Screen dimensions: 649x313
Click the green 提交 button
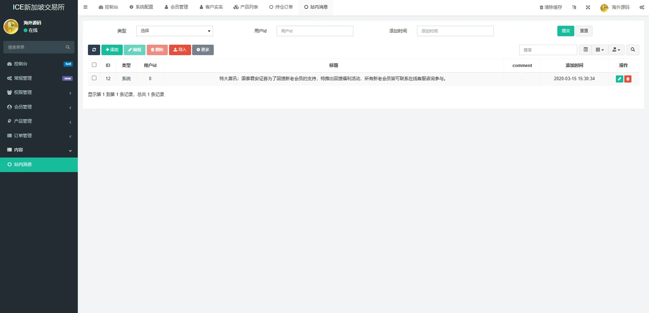tap(566, 31)
